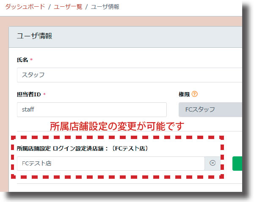Focus the 氏名 field containing スタッフ

[x=127, y=75]
